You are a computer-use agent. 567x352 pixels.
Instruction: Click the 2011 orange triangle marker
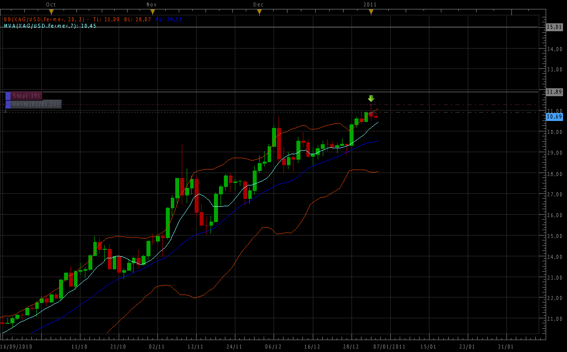tap(371, 11)
